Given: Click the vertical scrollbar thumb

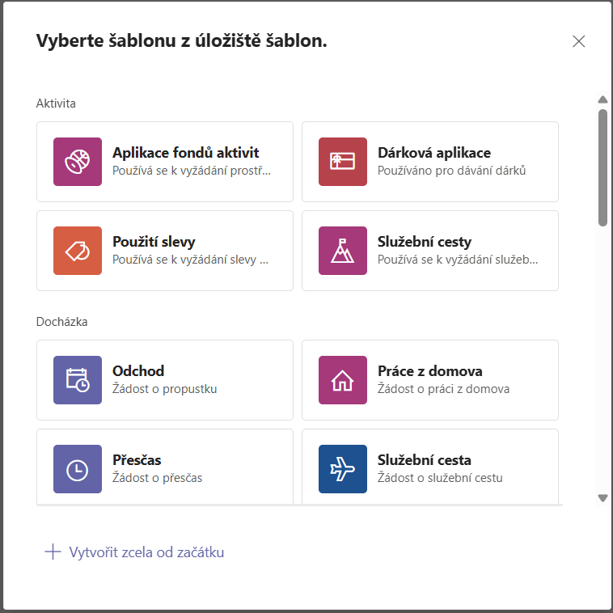Looking at the screenshot, I should click(x=602, y=166).
